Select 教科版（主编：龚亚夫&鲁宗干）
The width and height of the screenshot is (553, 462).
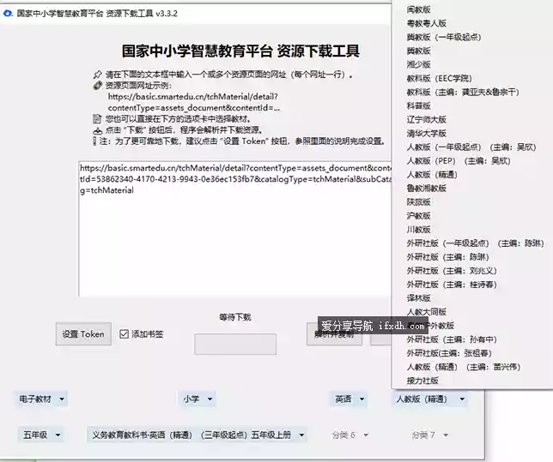tap(463, 92)
